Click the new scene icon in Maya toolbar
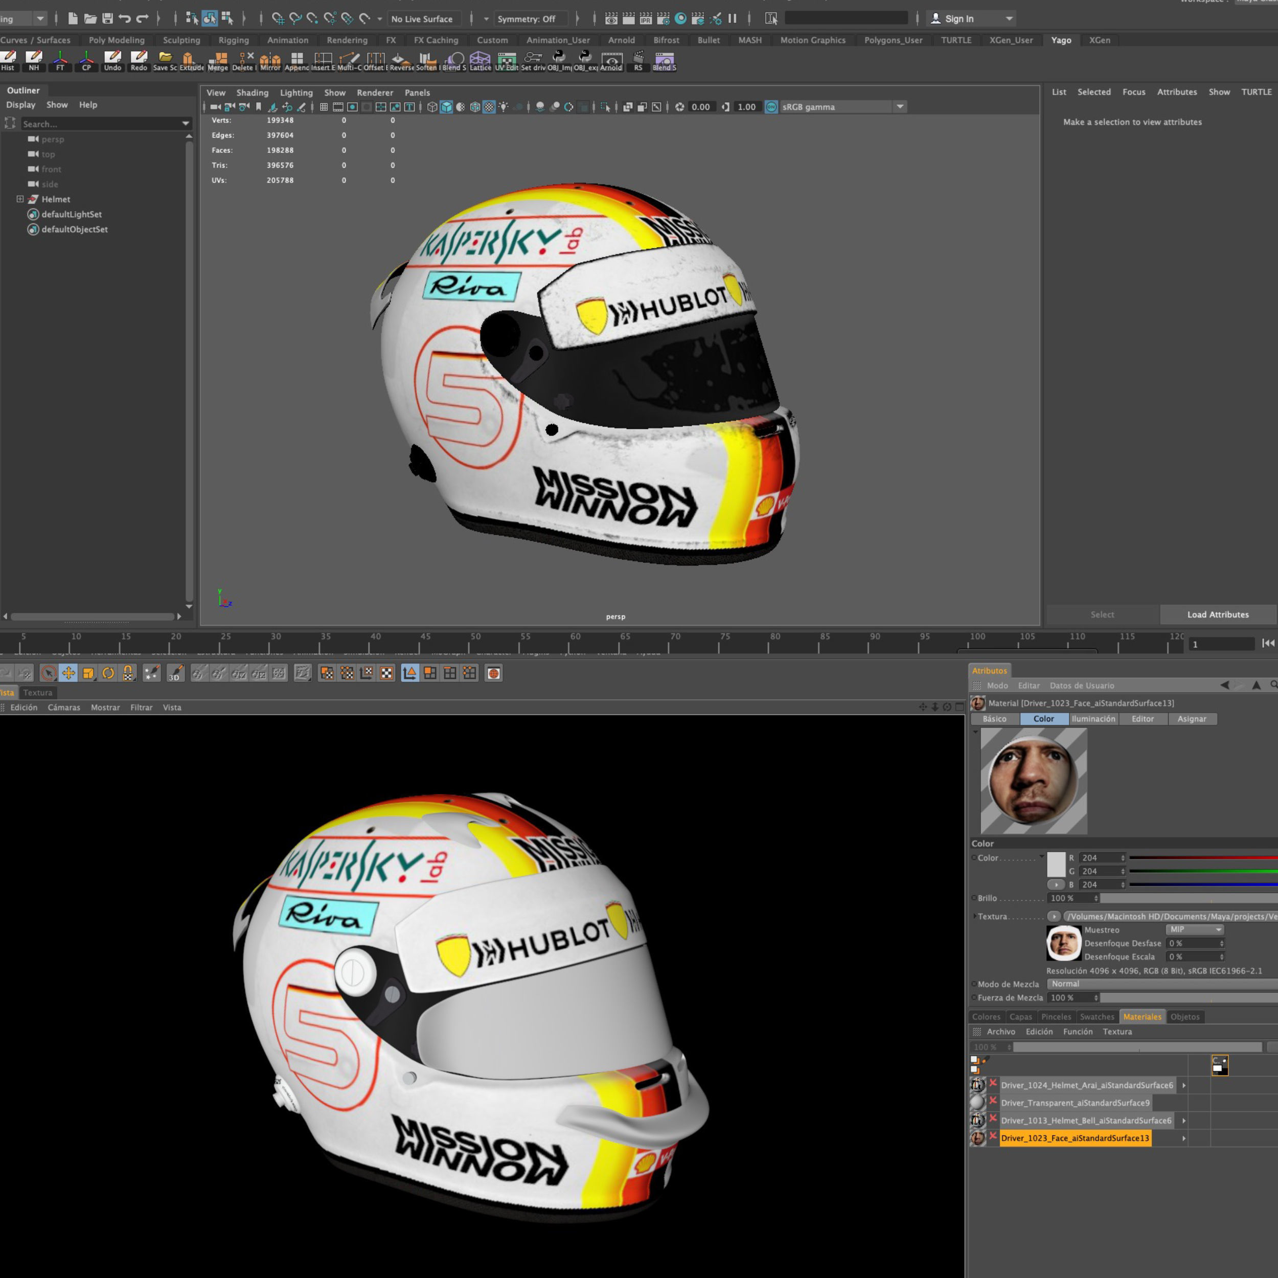The image size is (1278, 1278). click(73, 18)
